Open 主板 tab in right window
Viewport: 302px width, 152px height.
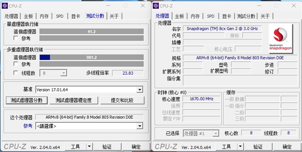point(180,16)
